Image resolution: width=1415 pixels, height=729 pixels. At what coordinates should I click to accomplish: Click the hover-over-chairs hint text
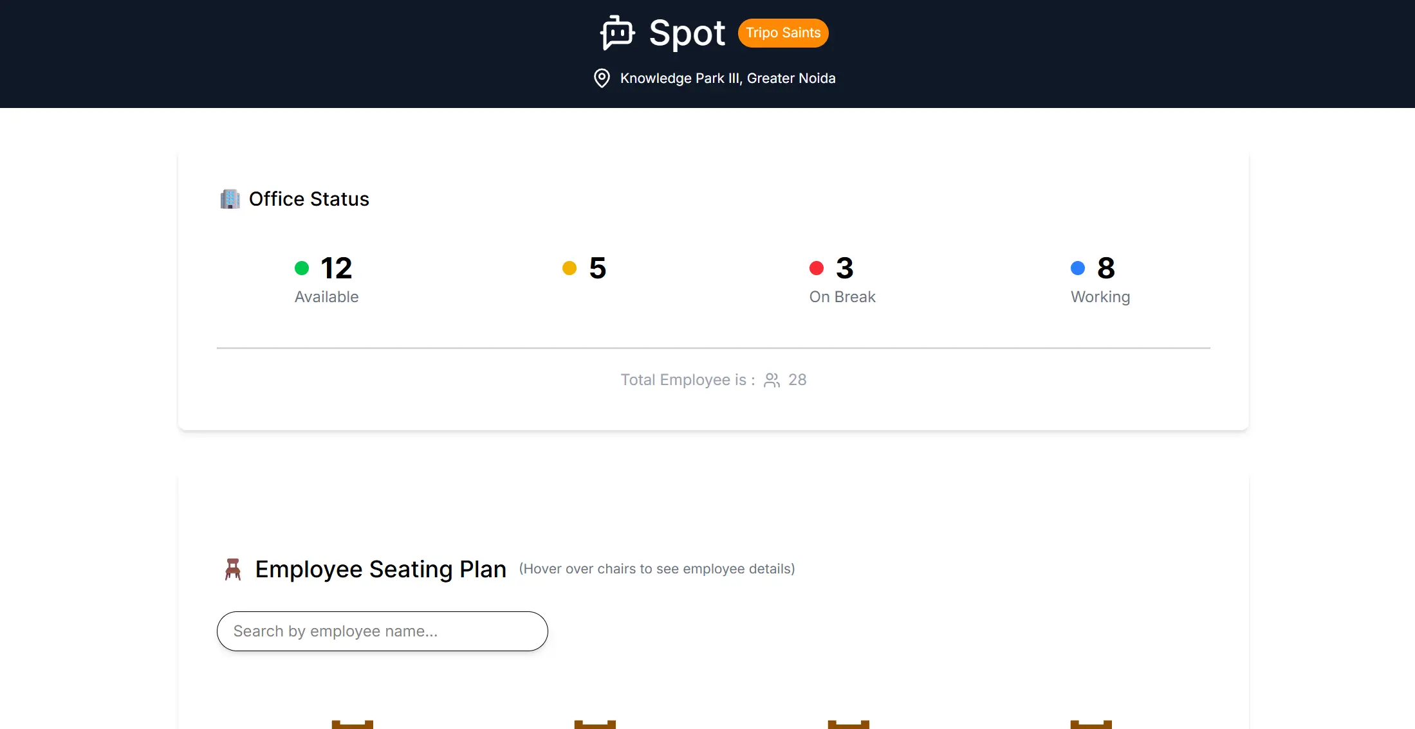click(657, 569)
